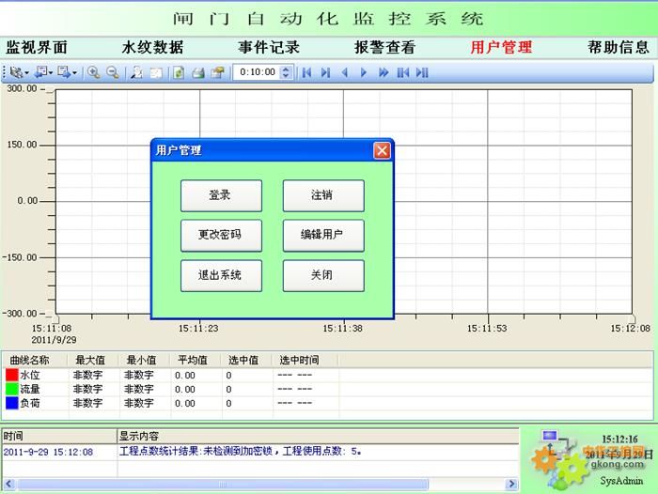Adjust the 0:10:00 time span stepper
This screenshot has width=658, height=494.
(x=287, y=72)
